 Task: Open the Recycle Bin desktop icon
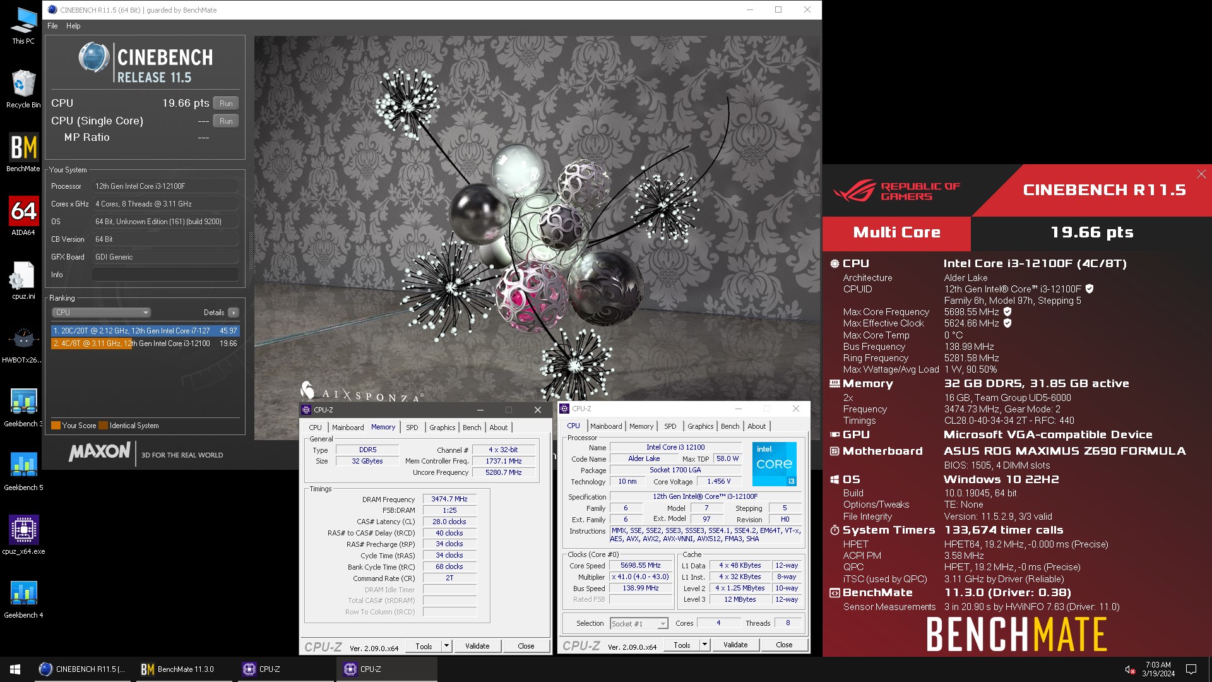coord(23,89)
